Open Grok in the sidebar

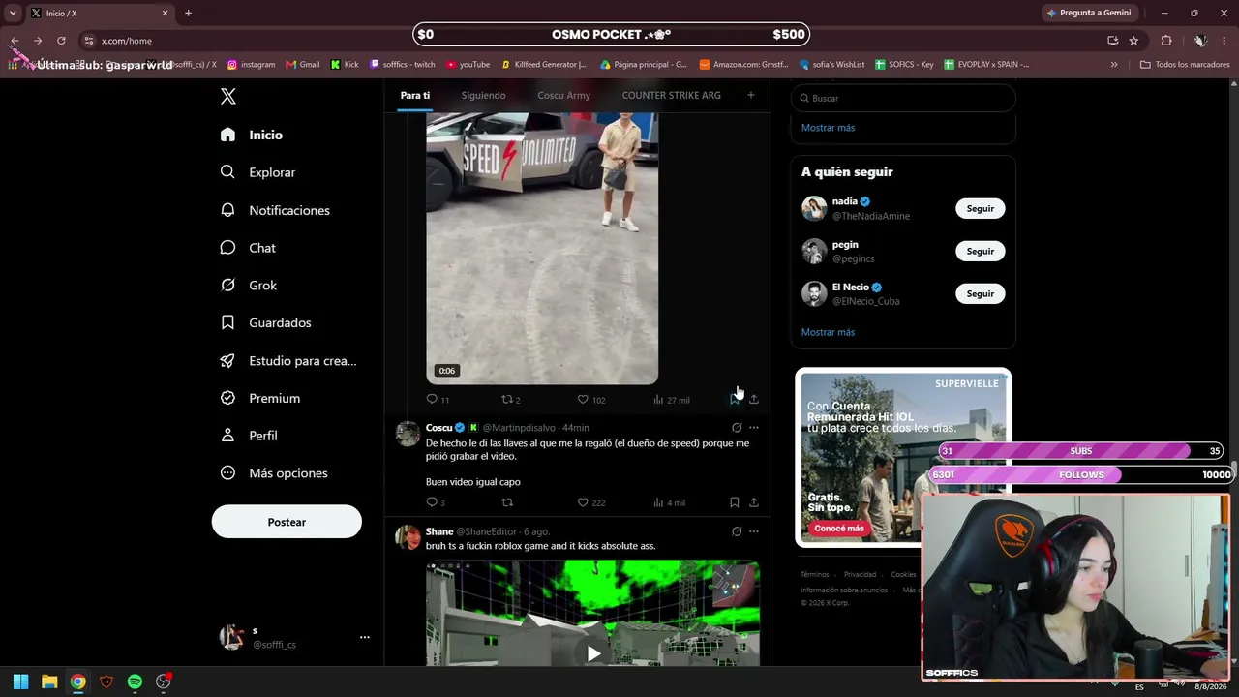(x=249, y=286)
